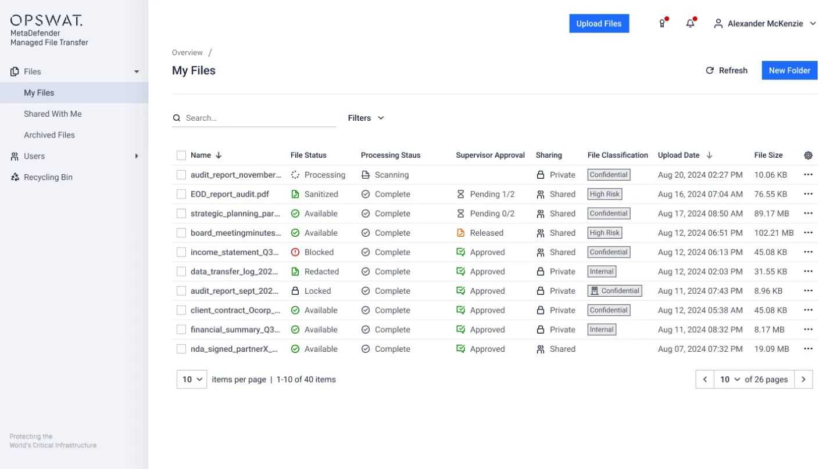Click the Blocked status icon for income_statement
The height and width of the screenshot is (469, 837).
[295, 252]
